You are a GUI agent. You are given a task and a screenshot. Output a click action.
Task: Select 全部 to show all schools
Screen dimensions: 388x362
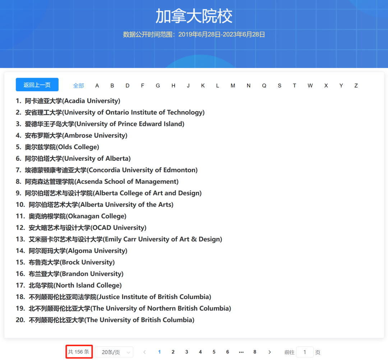tap(78, 86)
